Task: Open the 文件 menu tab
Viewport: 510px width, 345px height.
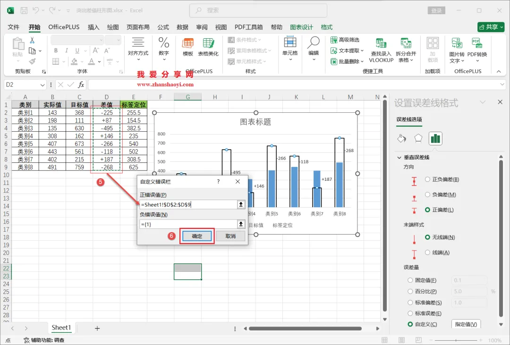Action: 13,27
